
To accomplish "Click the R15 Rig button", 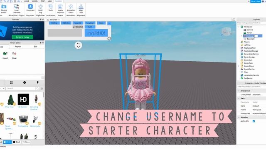I will 66,23.
